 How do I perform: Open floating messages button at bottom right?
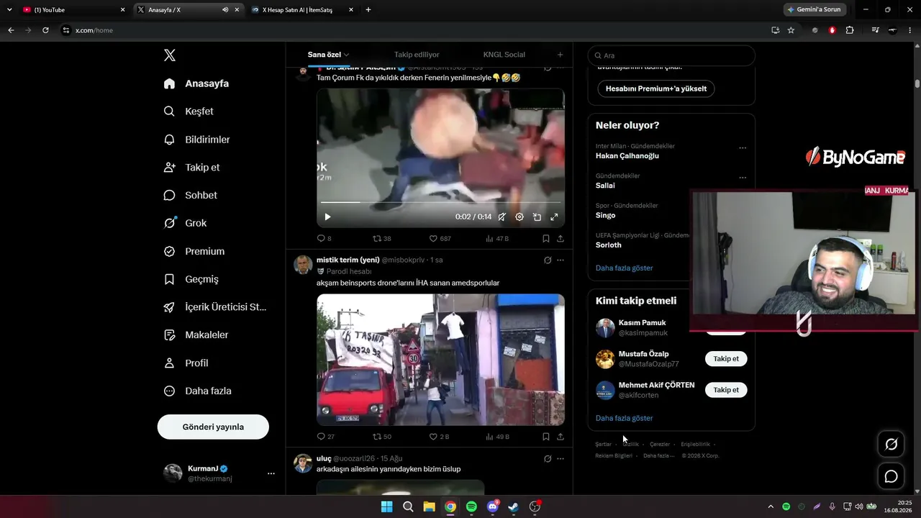pyautogui.click(x=891, y=476)
